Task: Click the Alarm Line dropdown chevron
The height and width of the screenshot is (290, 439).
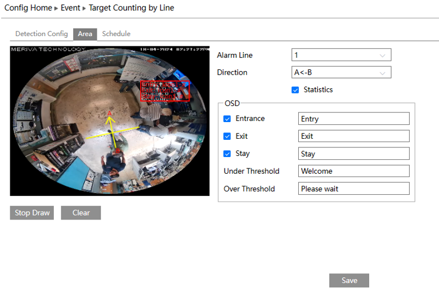Action: pos(382,56)
